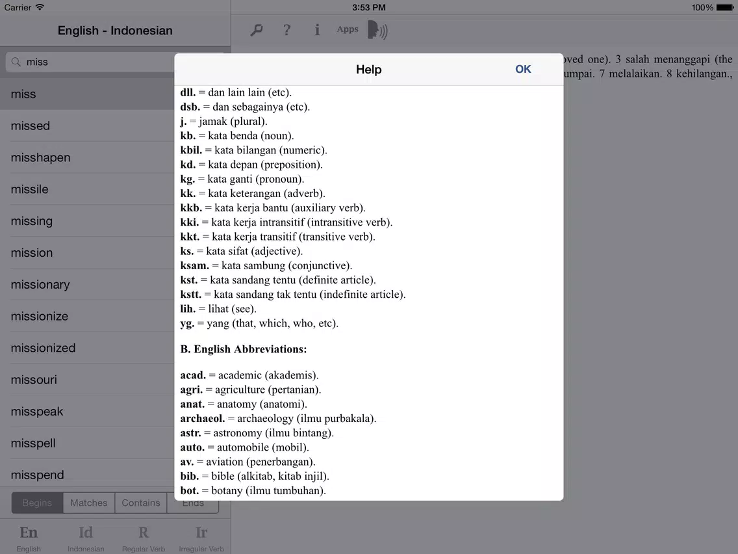Image resolution: width=738 pixels, height=554 pixels.
Task: Tap the "kst." definite article line
Action: 278,280
